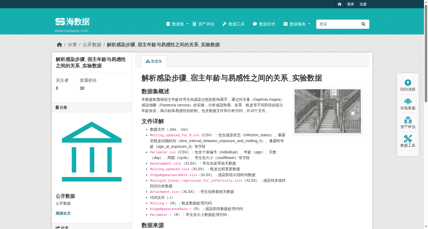Viewport: 428px width, 229px height.
Task: Click the 回到顶部 up-arrow icon
Action: (x=408, y=83)
